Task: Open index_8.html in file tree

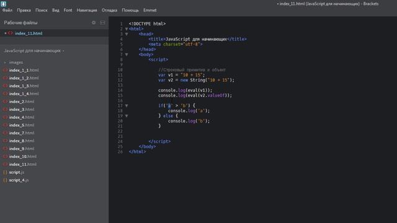Action: tap(22, 141)
